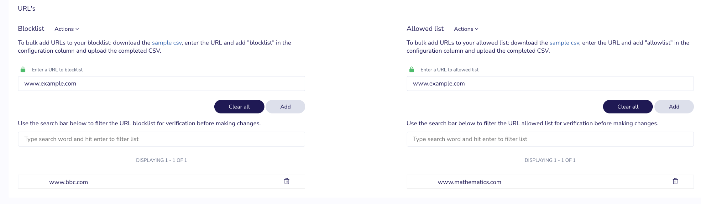Open the Allowed list Actions dropdown

(466, 29)
